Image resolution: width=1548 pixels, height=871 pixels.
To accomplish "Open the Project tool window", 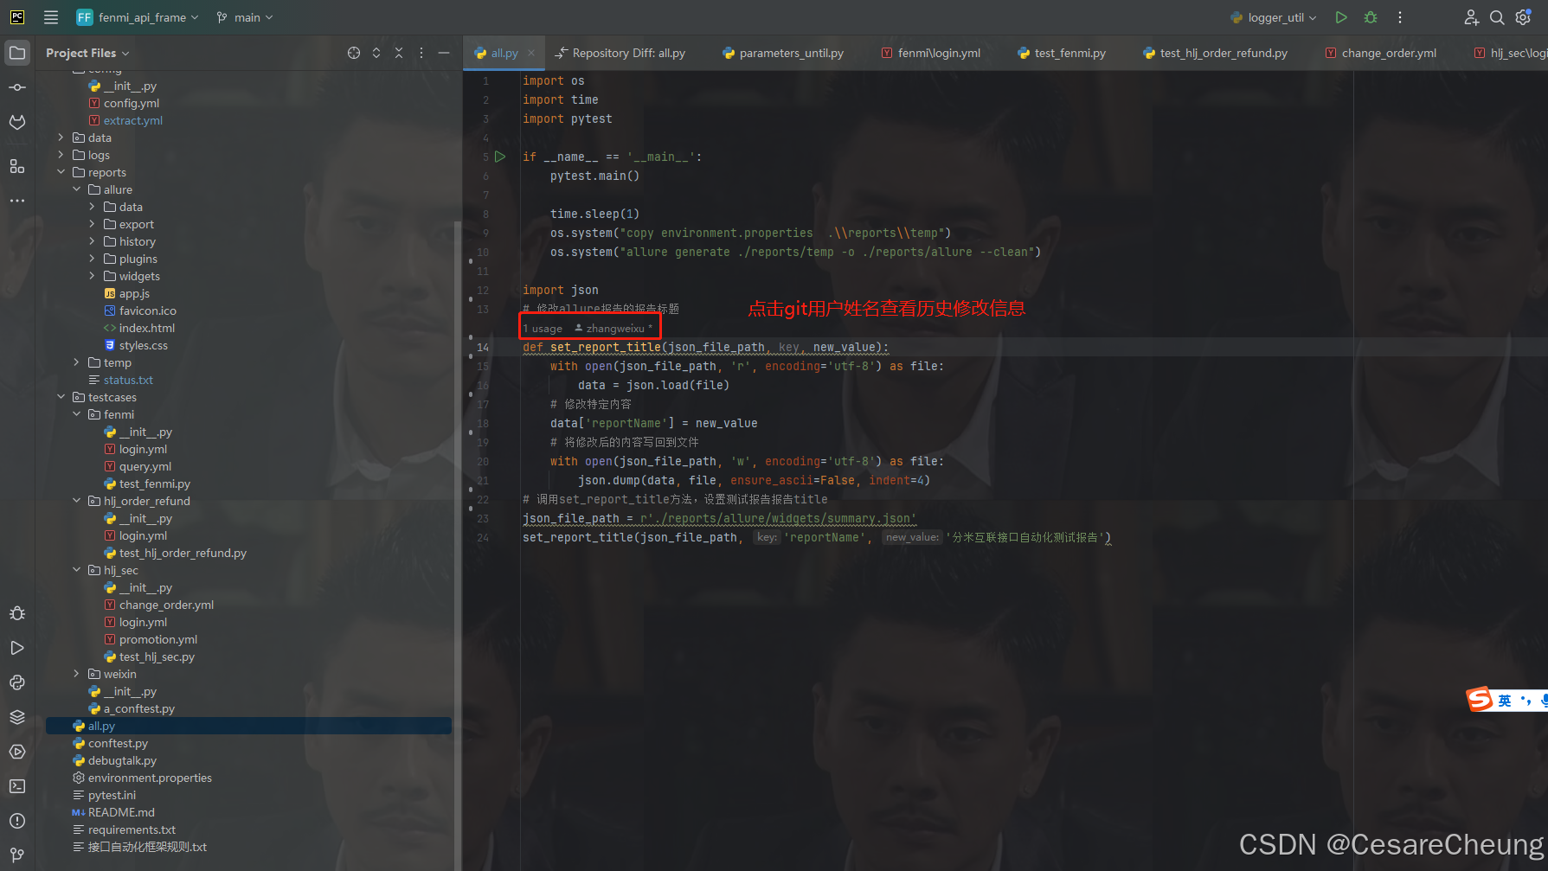I will [17, 53].
